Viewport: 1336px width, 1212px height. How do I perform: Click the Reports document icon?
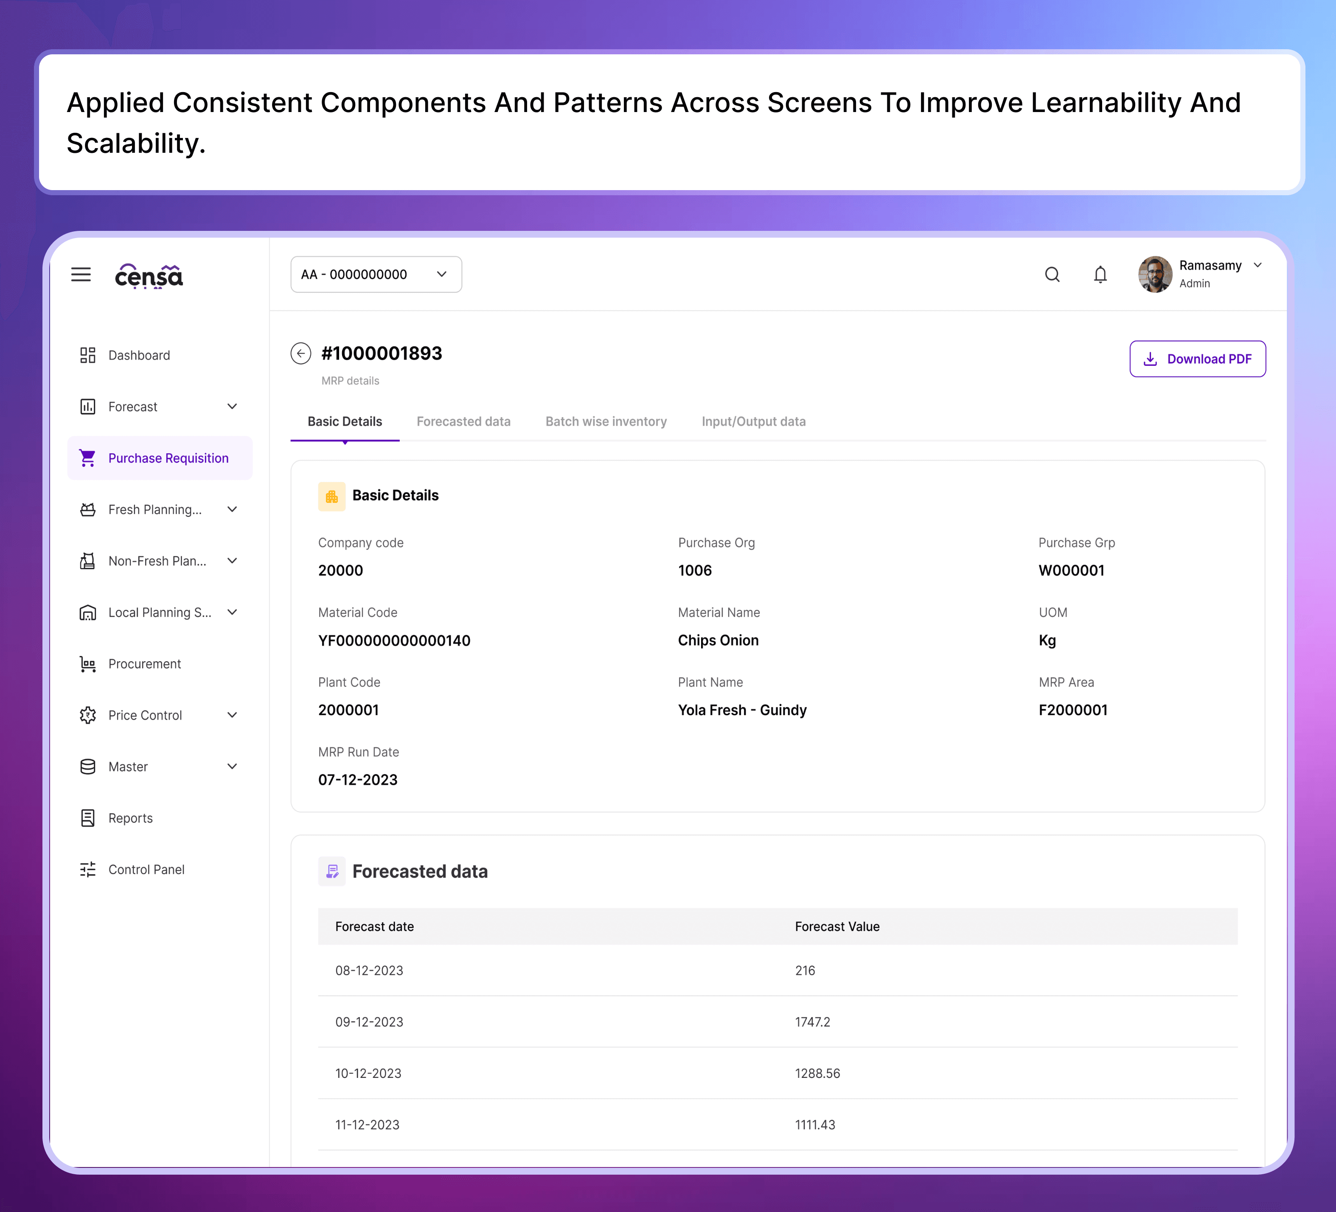click(x=87, y=818)
